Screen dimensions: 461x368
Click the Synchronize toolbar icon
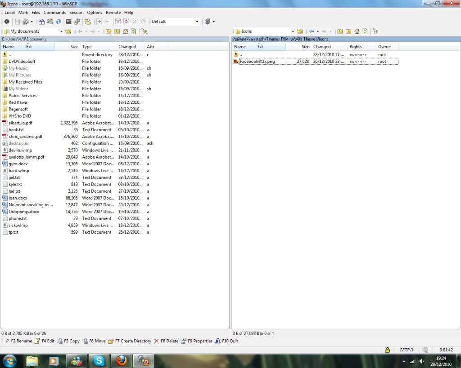[x=50, y=22]
